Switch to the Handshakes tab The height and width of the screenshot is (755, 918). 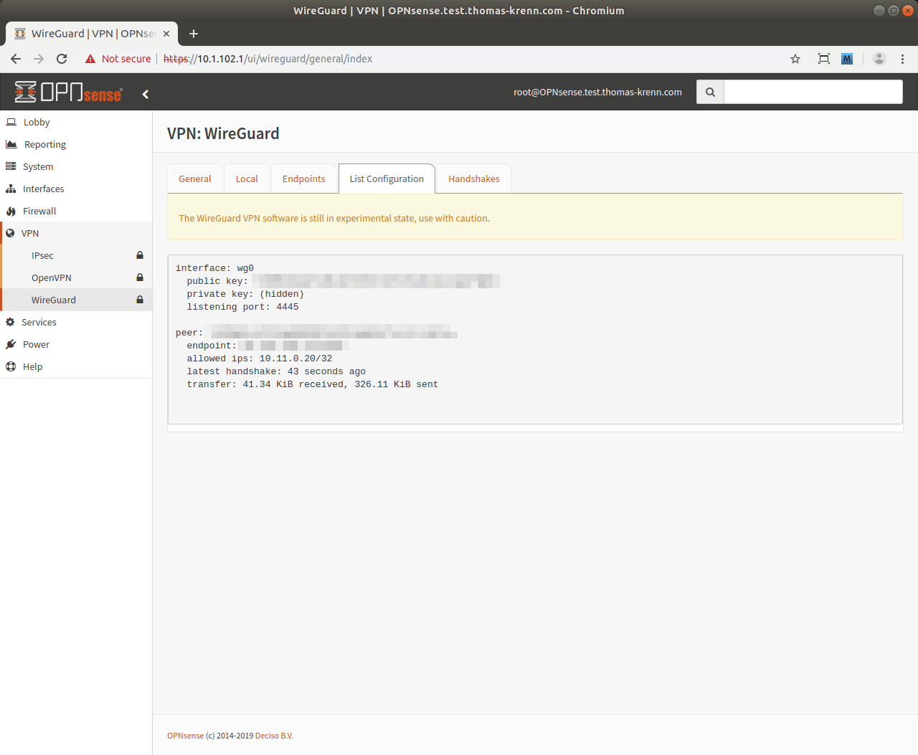[473, 179]
